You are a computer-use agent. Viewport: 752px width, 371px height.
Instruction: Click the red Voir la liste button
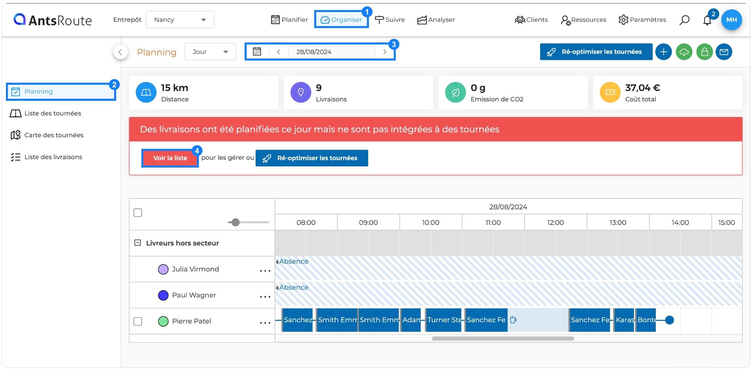click(x=170, y=158)
